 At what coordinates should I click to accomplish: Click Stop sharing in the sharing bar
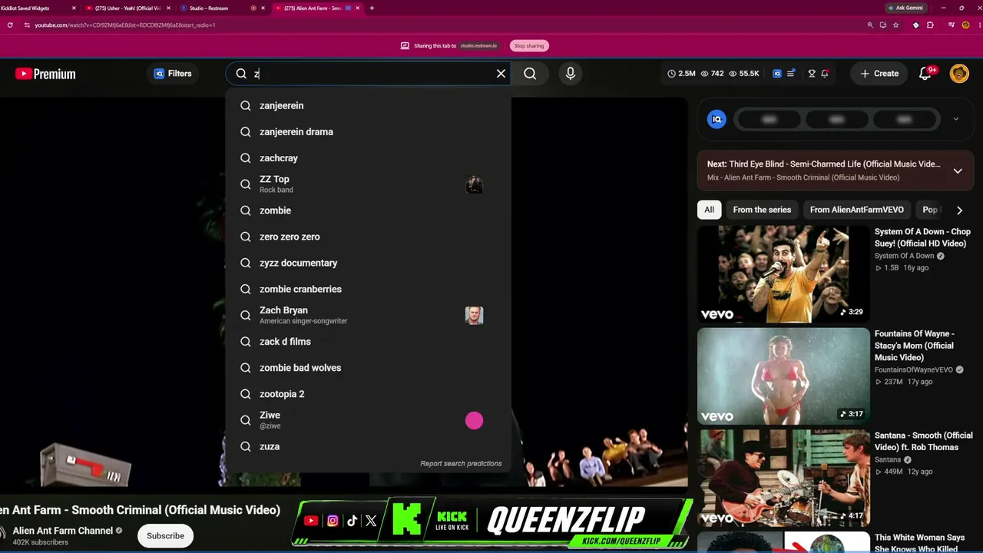pyautogui.click(x=528, y=46)
